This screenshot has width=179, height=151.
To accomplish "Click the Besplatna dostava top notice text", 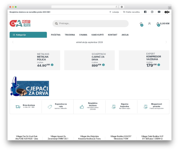I will [x=30, y=12].
